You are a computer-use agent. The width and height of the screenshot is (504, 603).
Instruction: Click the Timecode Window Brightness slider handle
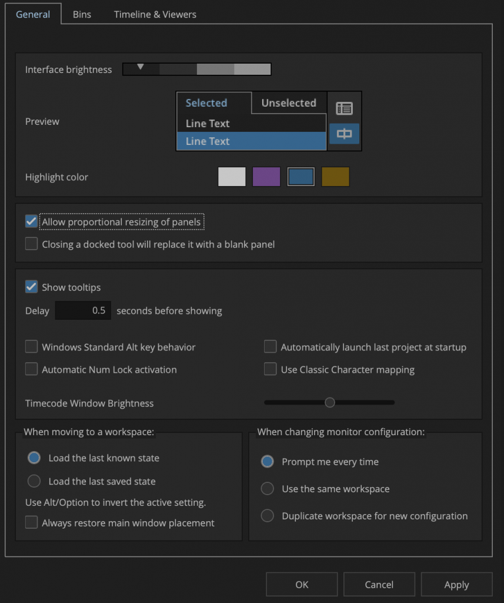[x=330, y=403]
